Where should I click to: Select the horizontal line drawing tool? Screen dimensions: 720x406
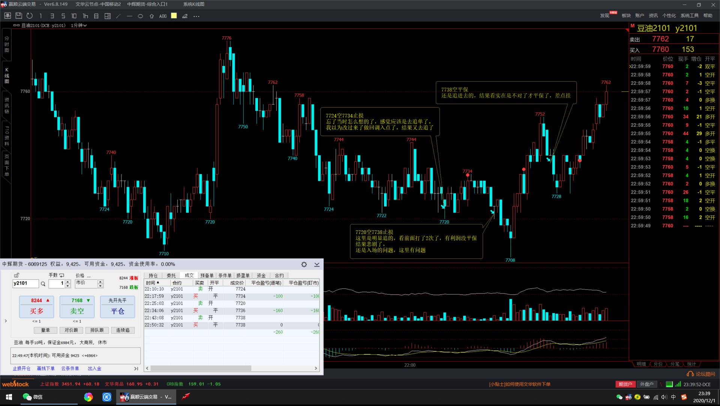click(129, 16)
